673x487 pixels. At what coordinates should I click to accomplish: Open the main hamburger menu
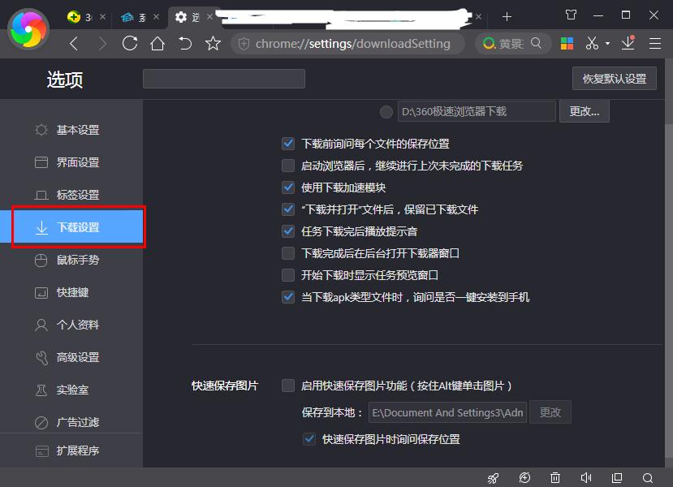point(654,43)
